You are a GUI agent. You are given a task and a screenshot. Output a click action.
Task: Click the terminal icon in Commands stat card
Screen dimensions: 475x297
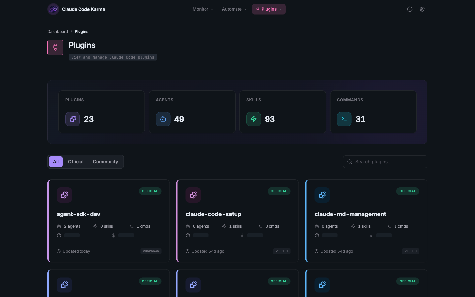click(344, 119)
